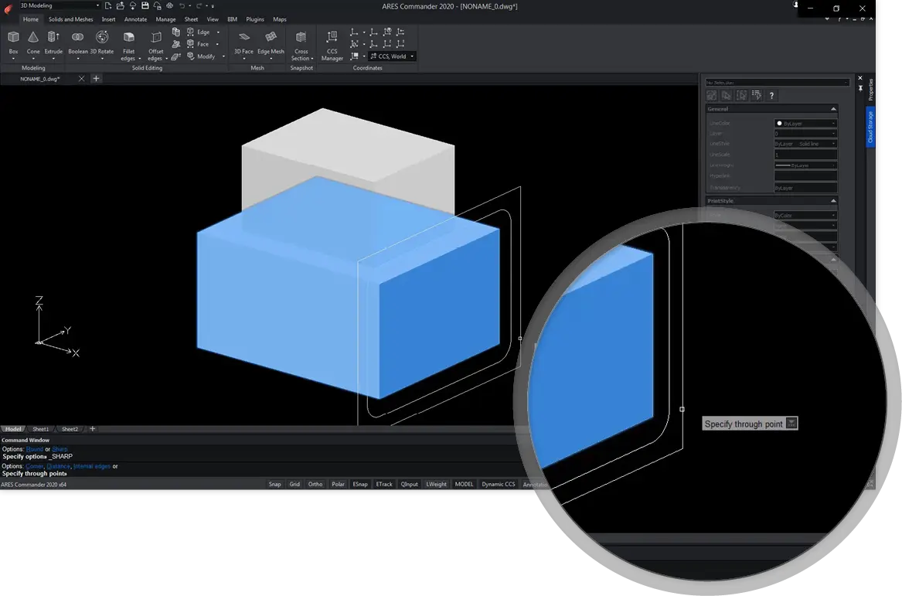Switch to the Sheet1 layout tab

click(x=41, y=429)
